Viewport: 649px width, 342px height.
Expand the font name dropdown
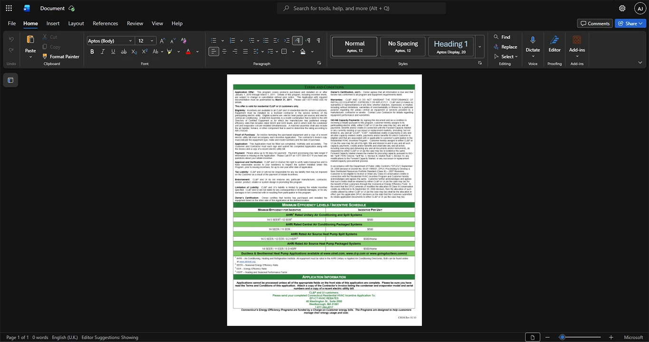131,41
